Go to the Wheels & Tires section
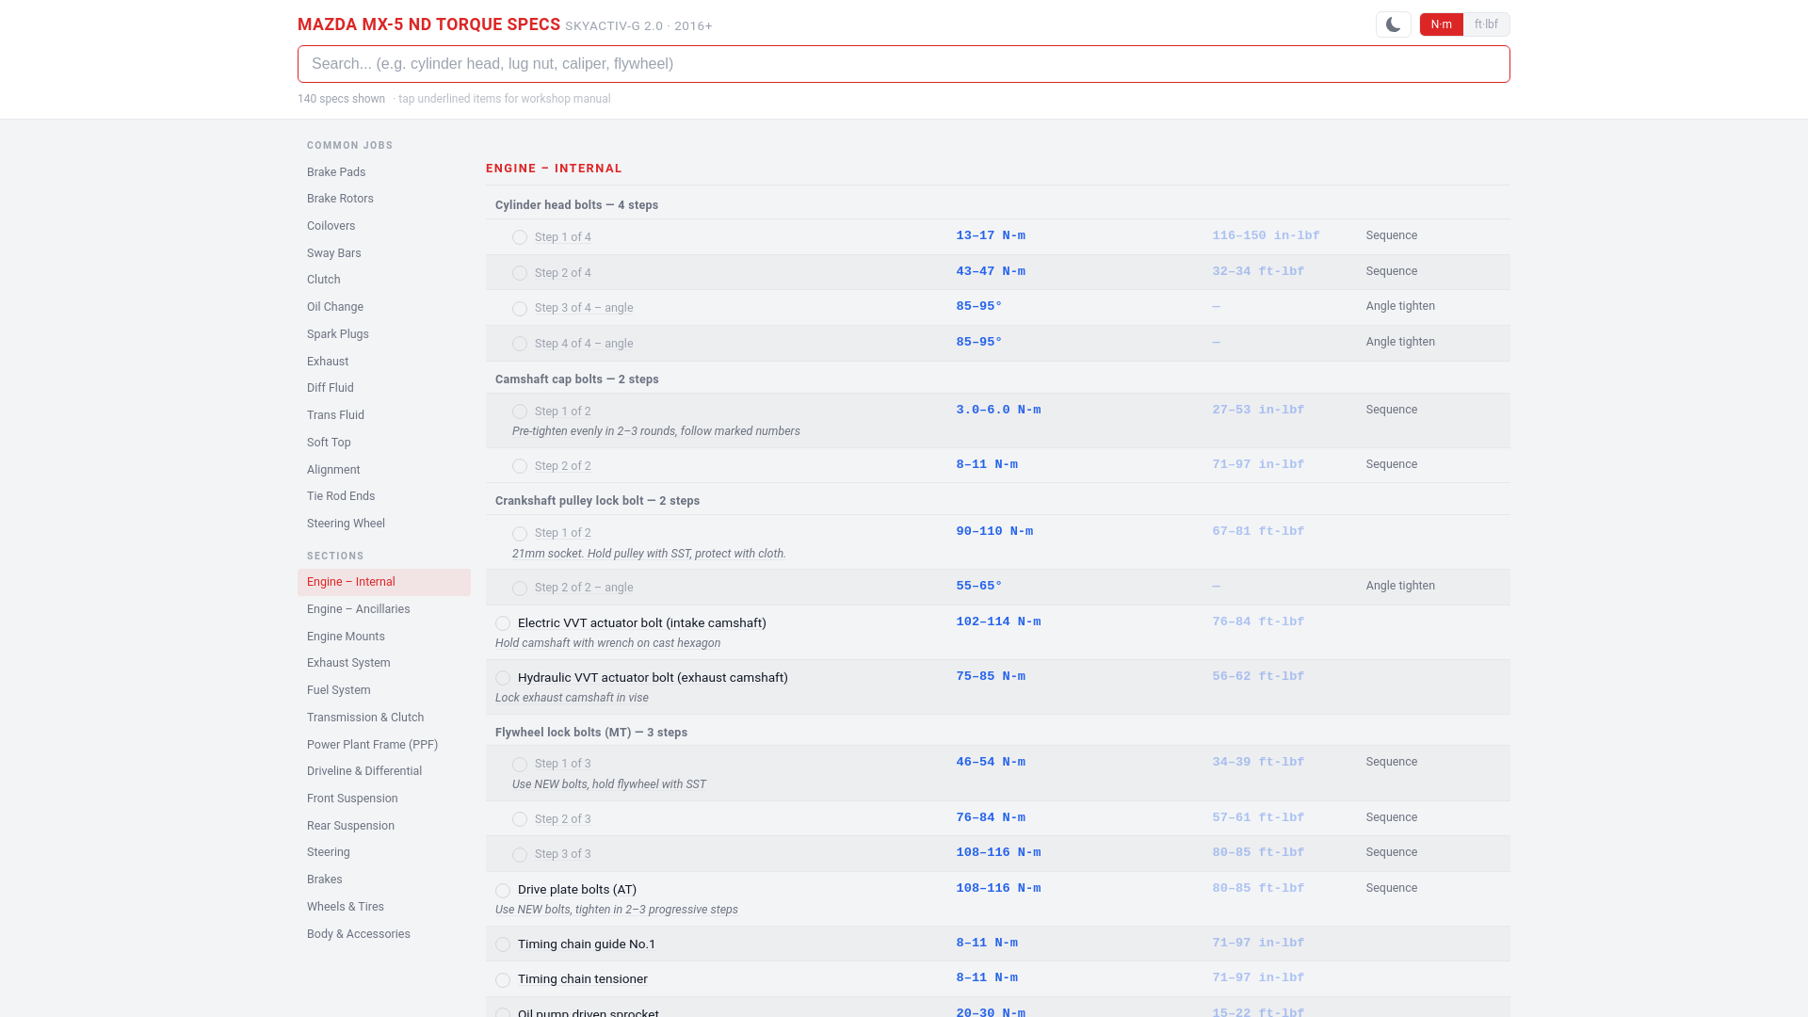The height and width of the screenshot is (1017, 1808). [384, 907]
